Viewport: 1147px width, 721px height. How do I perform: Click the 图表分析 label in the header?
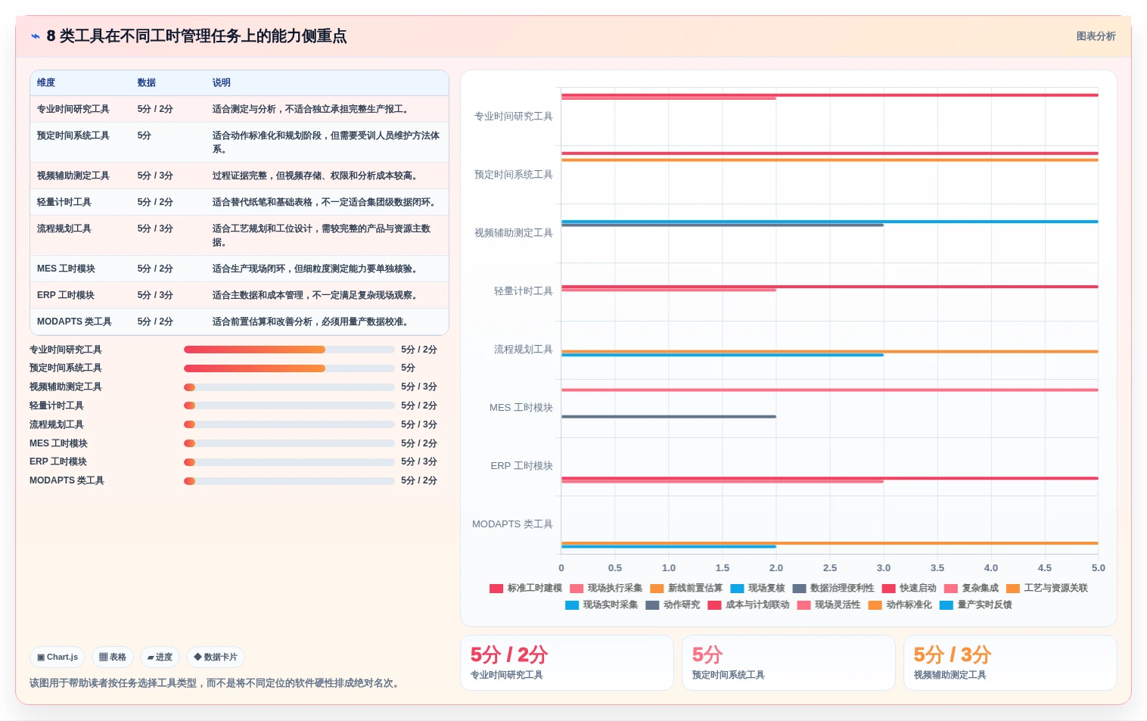pyautogui.click(x=1096, y=36)
